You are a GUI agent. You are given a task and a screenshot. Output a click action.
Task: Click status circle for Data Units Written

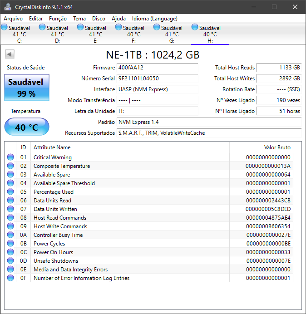[10, 209]
